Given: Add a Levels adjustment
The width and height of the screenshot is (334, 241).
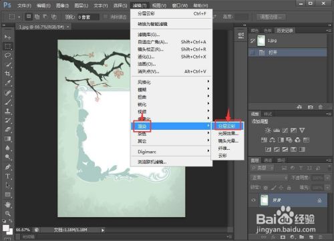Looking at the screenshot, I should [277, 130].
